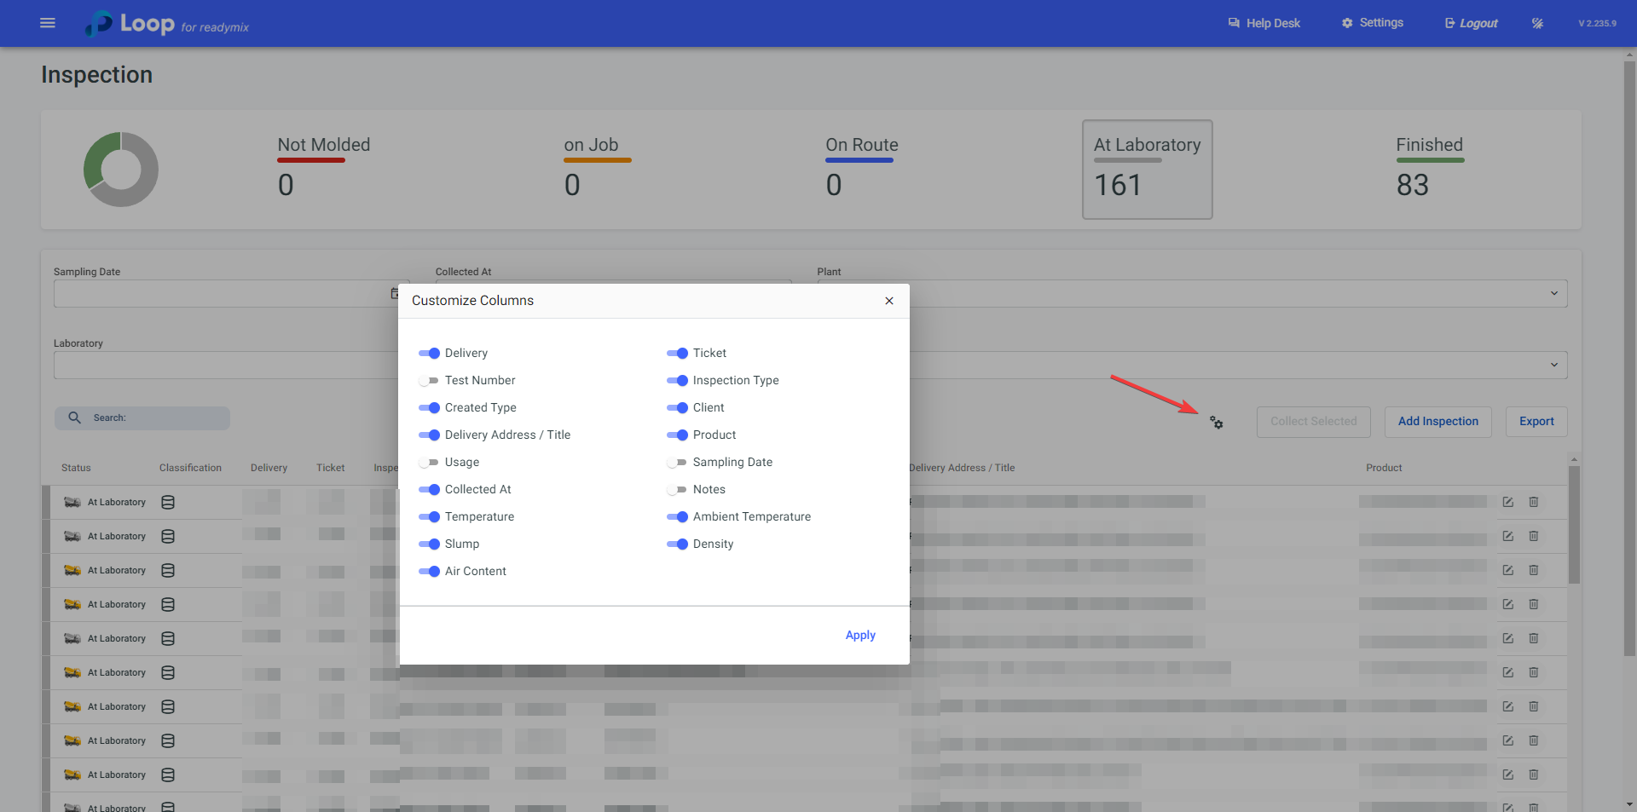Select the At Laboratory status tab

[x=1147, y=169]
